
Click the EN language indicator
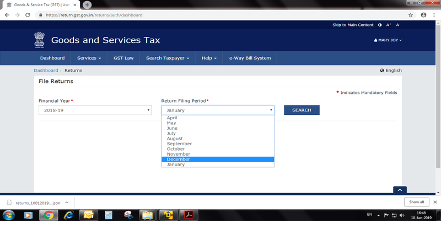click(369, 215)
